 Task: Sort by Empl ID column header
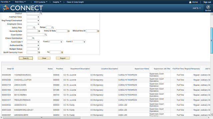(10, 69)
